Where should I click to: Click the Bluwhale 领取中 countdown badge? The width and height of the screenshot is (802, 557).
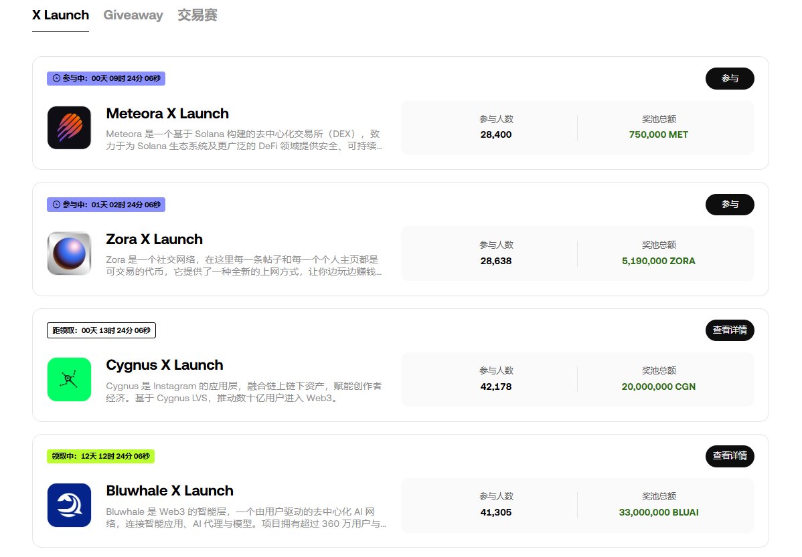click(x=101, y=456)
